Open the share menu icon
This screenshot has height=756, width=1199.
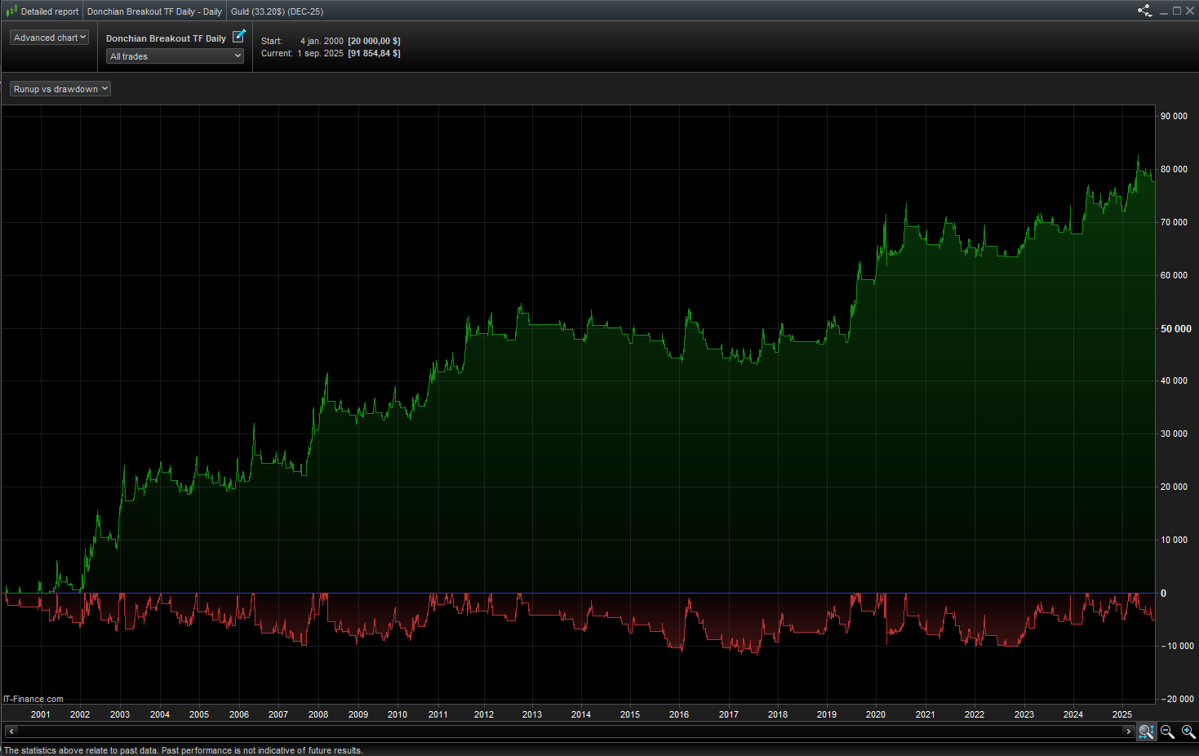coord(1144,11)
